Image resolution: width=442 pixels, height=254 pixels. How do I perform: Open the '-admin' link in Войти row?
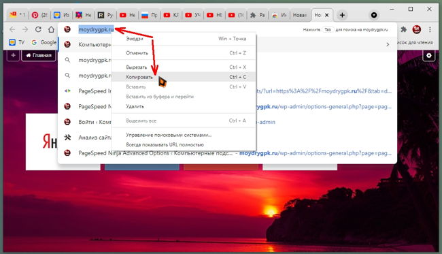266,122
